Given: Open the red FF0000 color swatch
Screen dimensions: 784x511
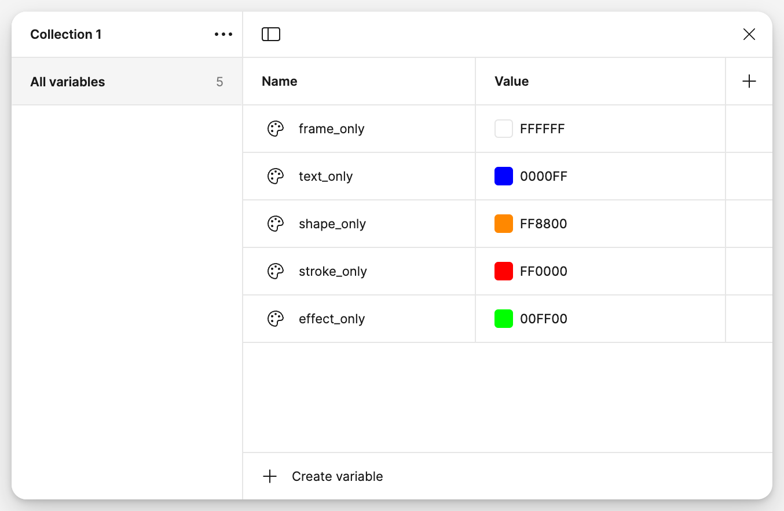Looking at the screenshot, I should (504, 271).
